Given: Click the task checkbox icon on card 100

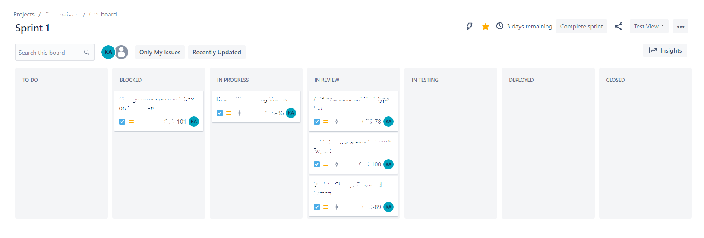Looking at the screenshot, I should (x=317, y=164).
